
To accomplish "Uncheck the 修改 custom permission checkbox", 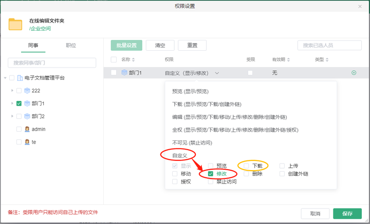I will (x=211, y=174).
